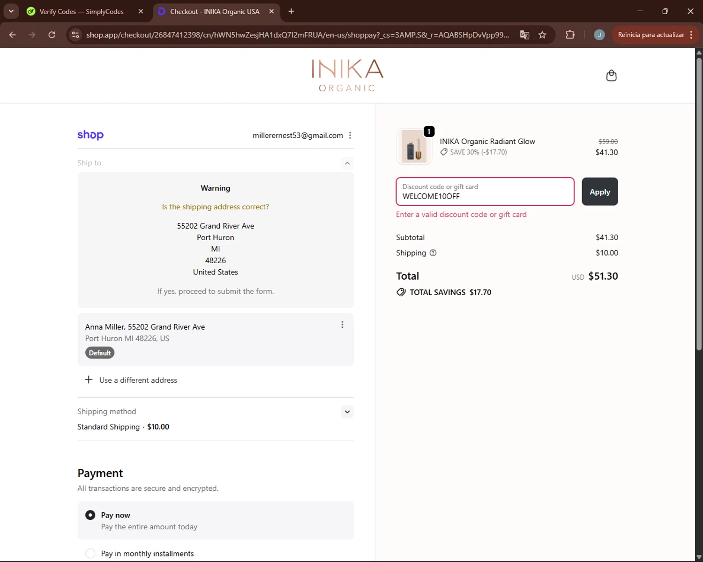The image size is (703, 562).
Task: Open the tab search dropdown arrow
Action: [x=11, y=11]
